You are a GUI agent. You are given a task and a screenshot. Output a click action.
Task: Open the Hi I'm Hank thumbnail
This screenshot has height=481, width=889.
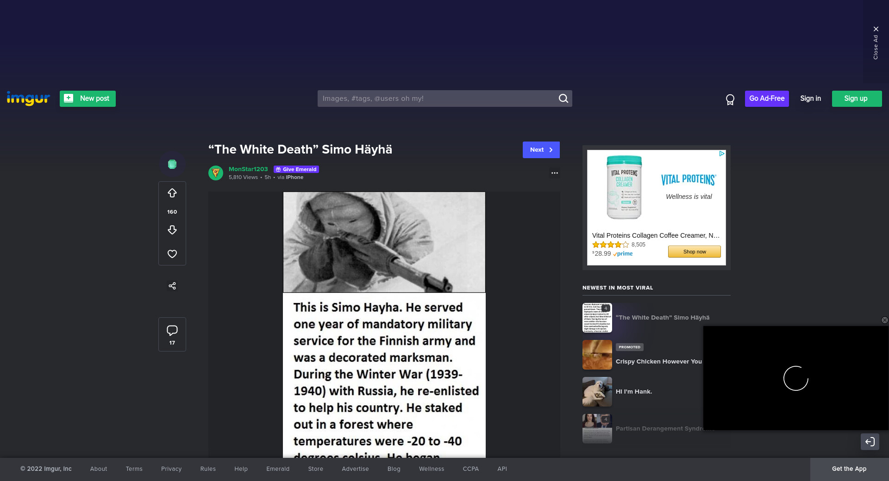click(x=597, y=392)
